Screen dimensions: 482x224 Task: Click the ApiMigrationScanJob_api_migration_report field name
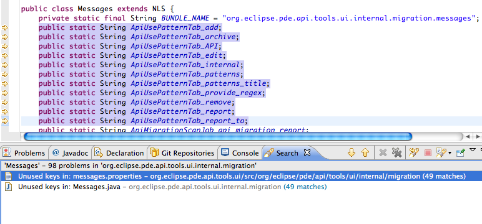(218, 130)
